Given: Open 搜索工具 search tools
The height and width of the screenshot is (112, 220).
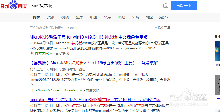Looking at the screenshot, I should tap(164, 28).
